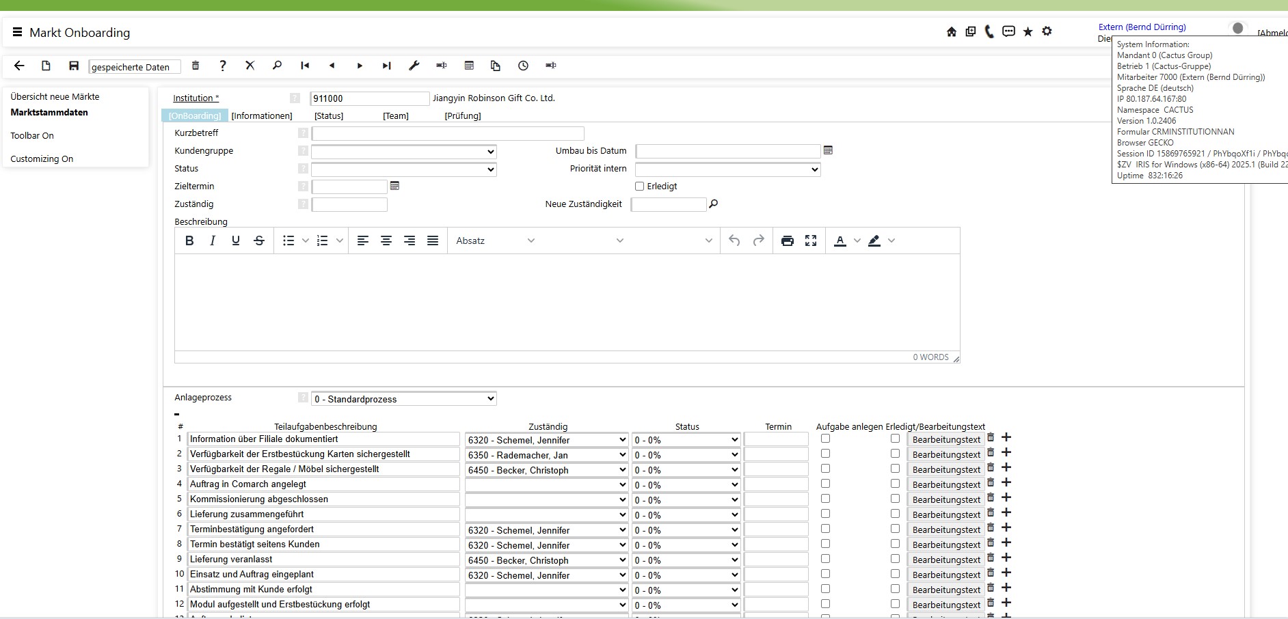Open the Priorität intern dropdown
The image size is (1288, 619).
tap(727, 169)
